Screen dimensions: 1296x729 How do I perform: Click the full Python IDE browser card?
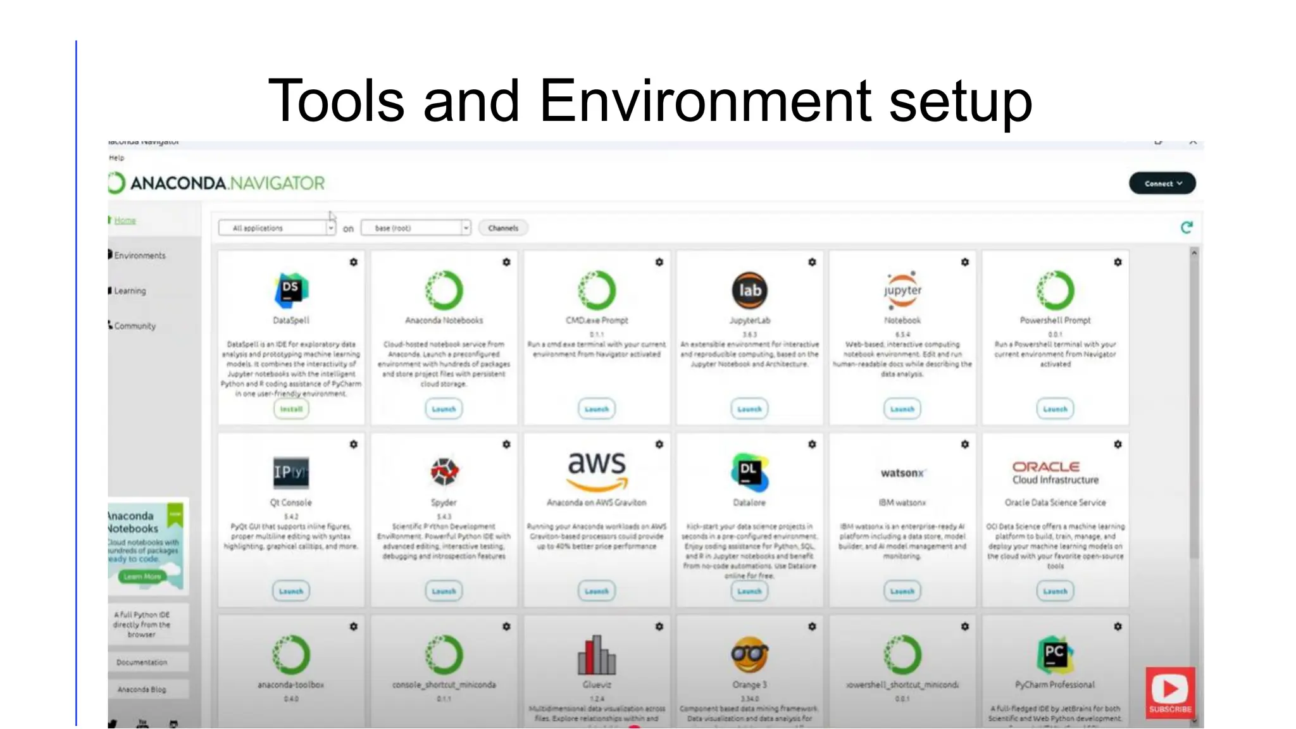click(148, 625)
